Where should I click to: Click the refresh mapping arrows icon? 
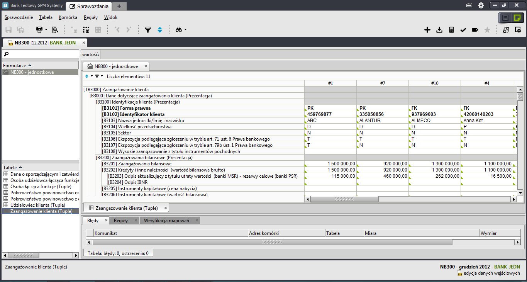(x=506, y=30)
